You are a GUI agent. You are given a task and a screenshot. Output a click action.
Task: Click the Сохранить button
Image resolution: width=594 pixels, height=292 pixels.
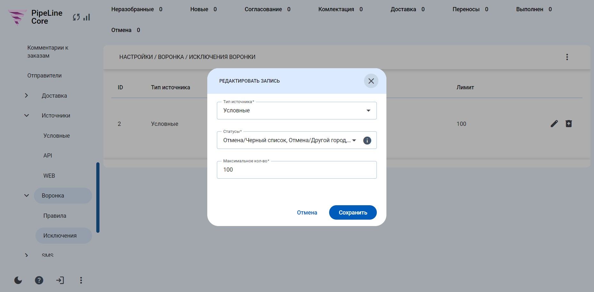353,213
